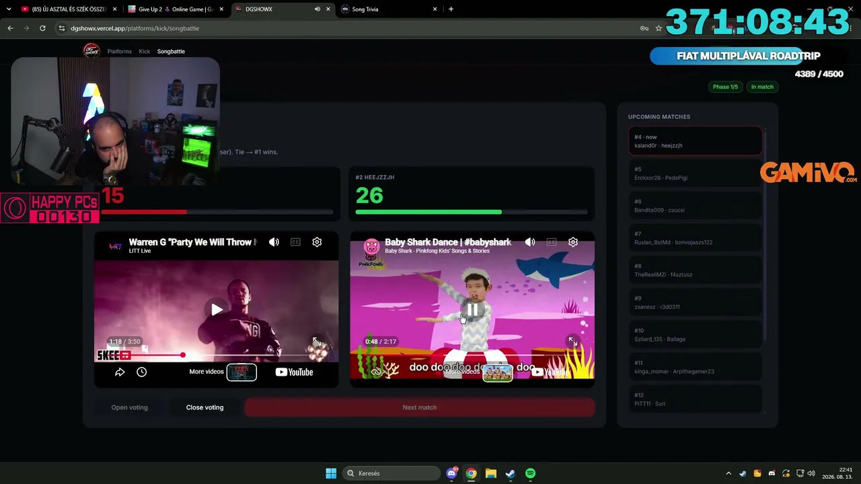This screenshot has height=484, width=861.
Task: Seek in Warren G video progress bar
Action: coord(216,355)
